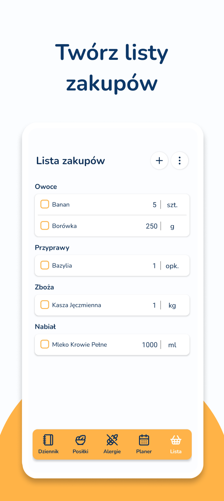Edit the quantity 250 for Borówka
Screen dimensions: 224x501
point(151,226)
